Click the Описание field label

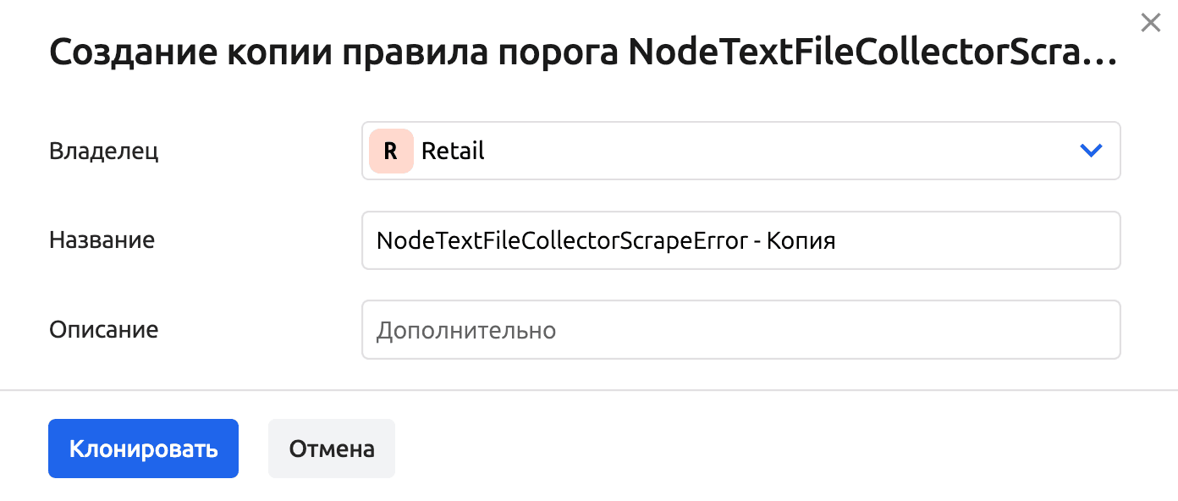click(103, 329)
